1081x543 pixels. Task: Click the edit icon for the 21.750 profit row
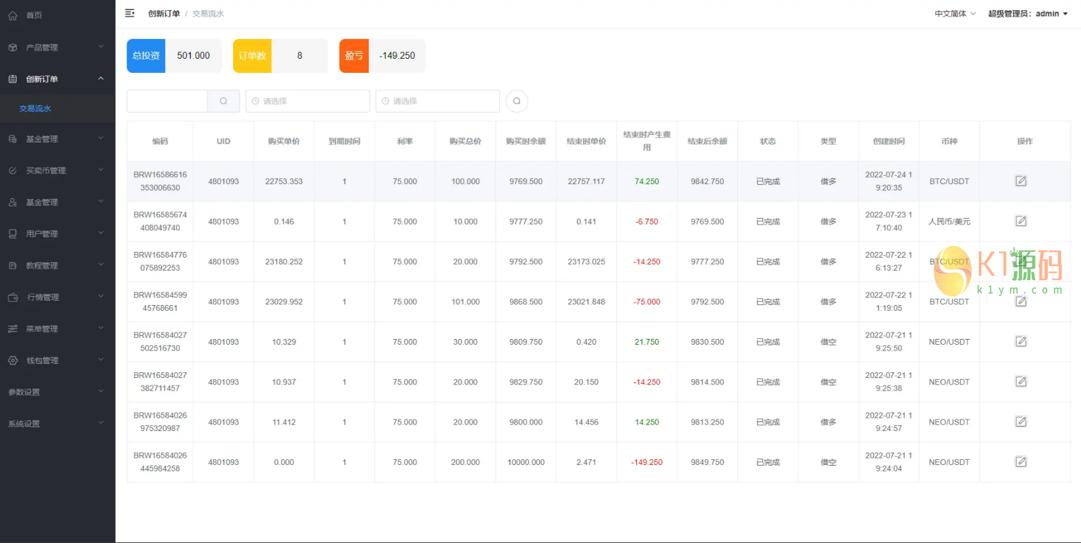point(1021,342)
